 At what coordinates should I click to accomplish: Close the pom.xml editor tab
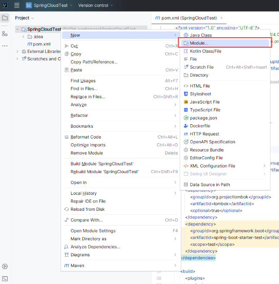[x=222, y=18]
